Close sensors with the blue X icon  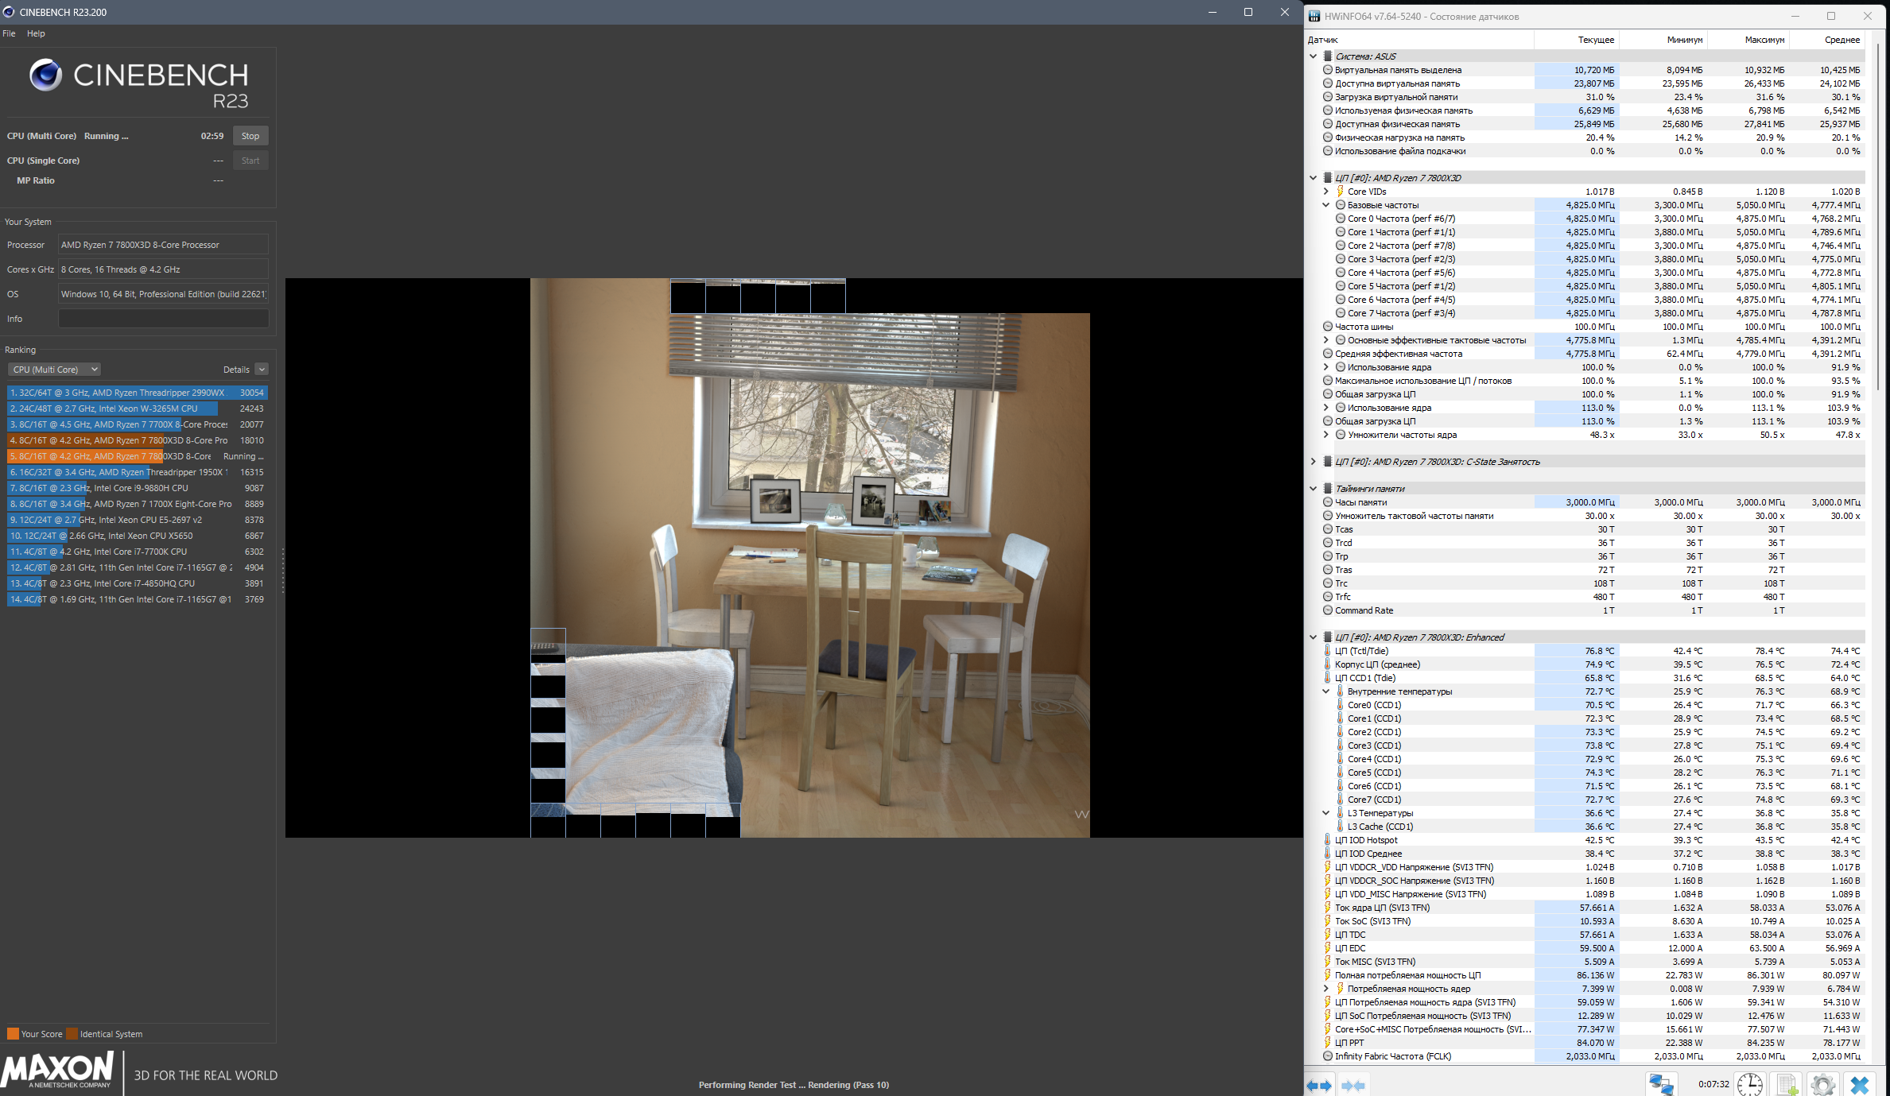tap(1860, 1084)
